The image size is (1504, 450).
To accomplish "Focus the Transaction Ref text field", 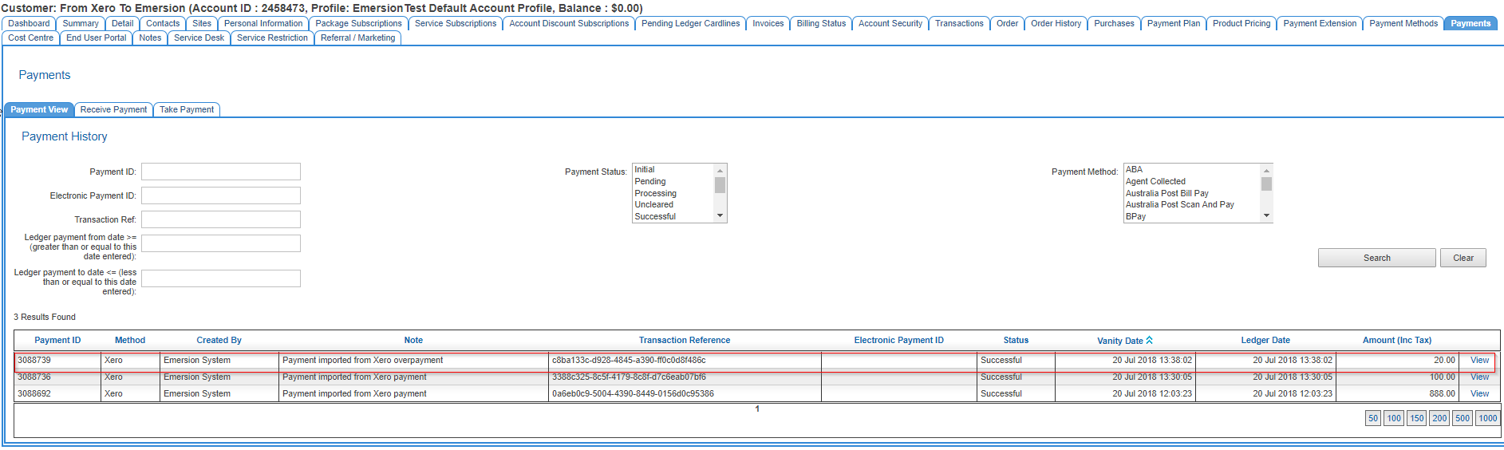I will click(x=221, y=220).
